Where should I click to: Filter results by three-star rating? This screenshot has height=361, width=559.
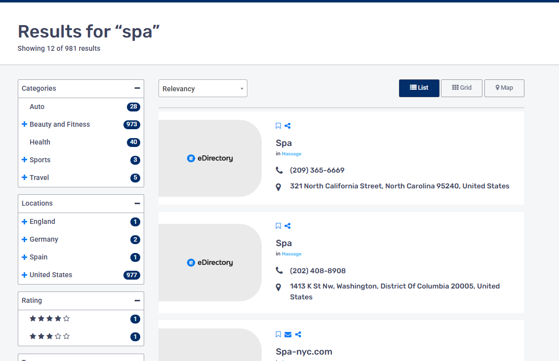pos(49,336)
